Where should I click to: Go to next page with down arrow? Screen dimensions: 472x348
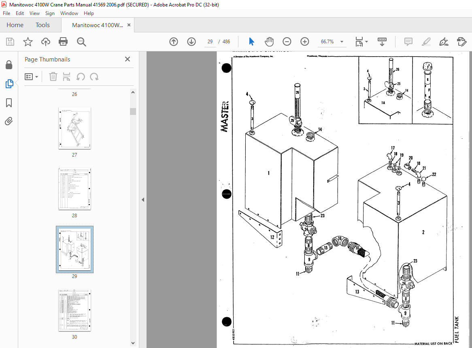pos(191,42)
